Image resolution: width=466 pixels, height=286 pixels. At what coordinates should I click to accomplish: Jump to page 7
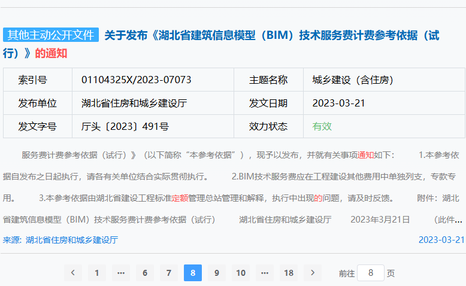click(x=169, y=273)
